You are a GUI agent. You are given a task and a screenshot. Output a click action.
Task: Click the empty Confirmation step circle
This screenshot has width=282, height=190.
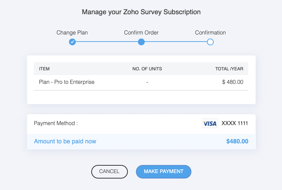(x=210, y=42)
